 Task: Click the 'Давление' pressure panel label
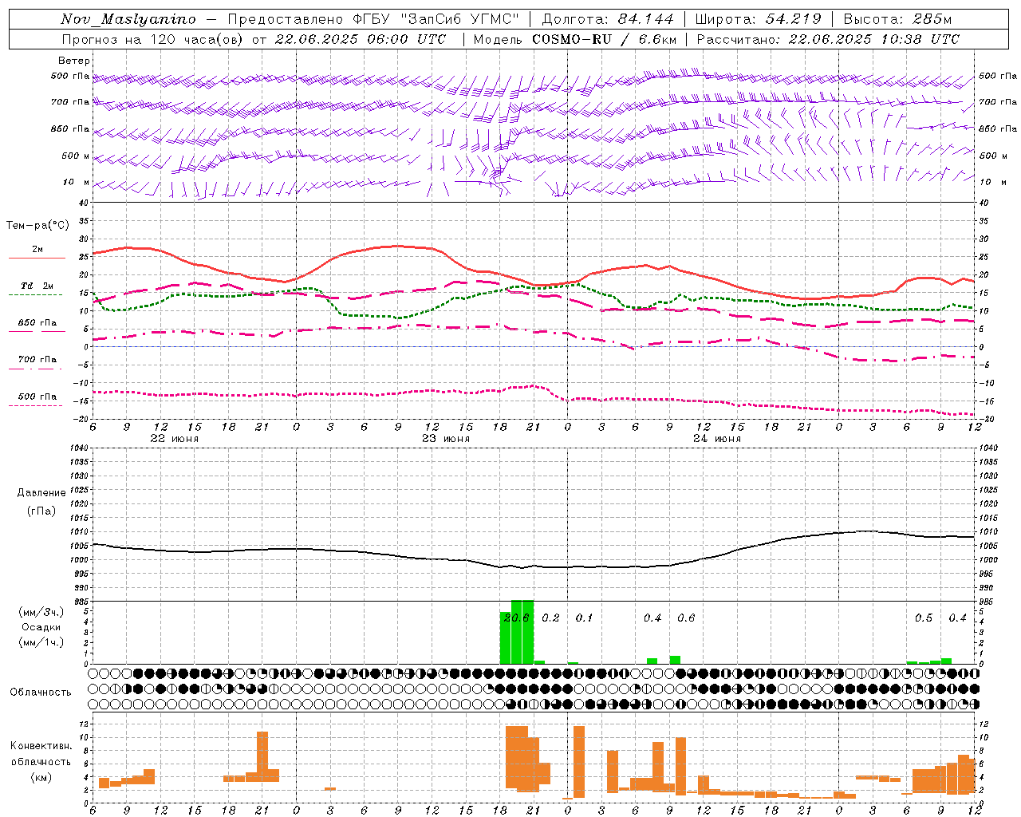(x=41, y=493)
